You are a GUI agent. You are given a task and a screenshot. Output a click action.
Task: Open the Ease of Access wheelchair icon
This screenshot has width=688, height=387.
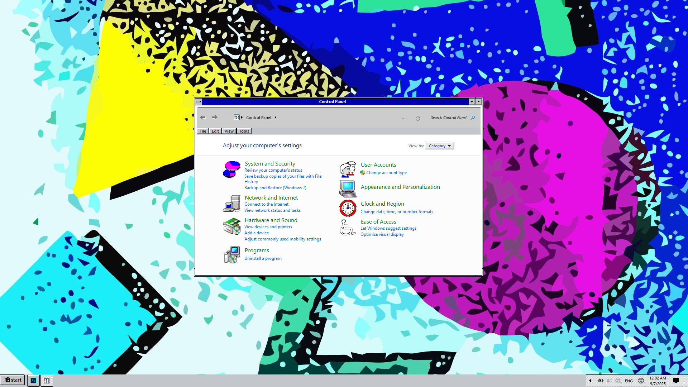coord(348,228)
